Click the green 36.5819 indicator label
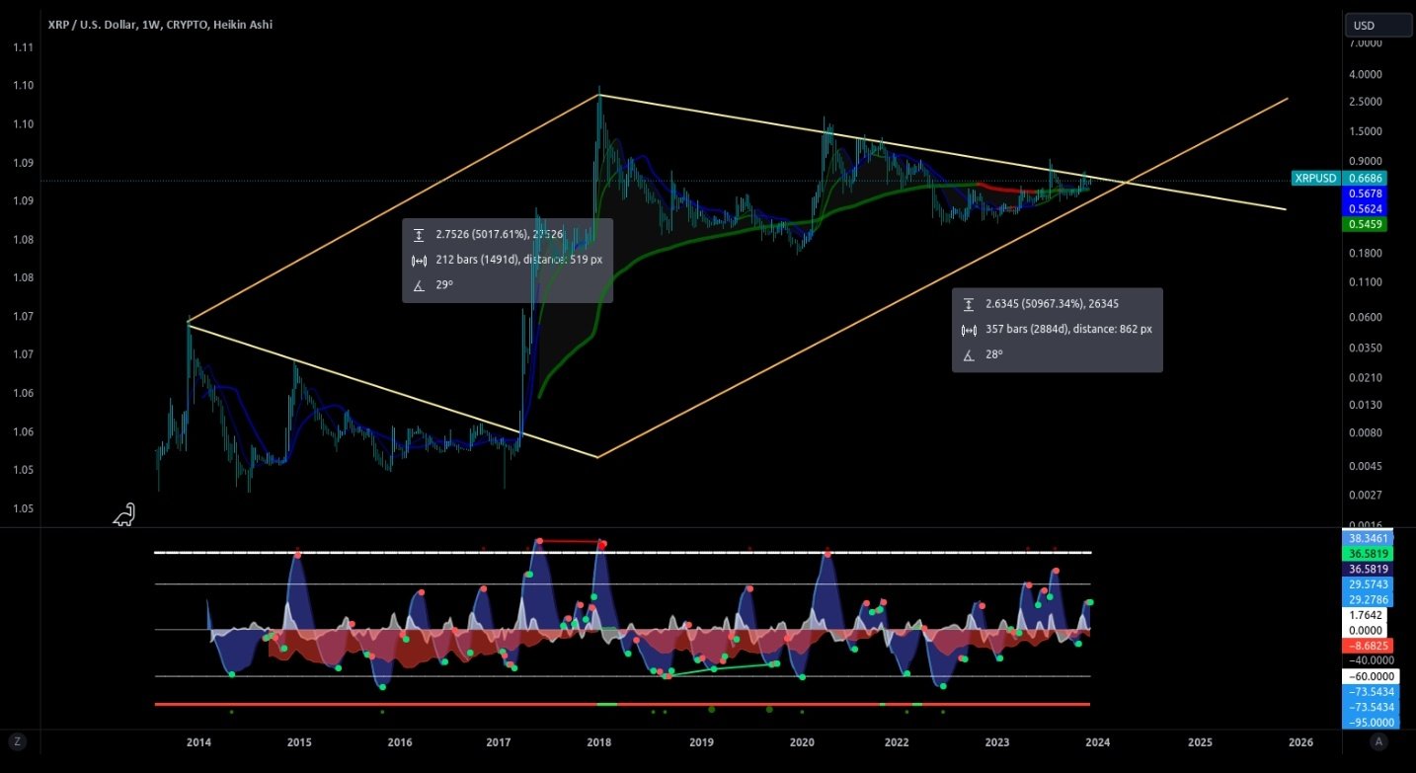The width and height of the screenshot is (1416, 773). (1367, 554)
